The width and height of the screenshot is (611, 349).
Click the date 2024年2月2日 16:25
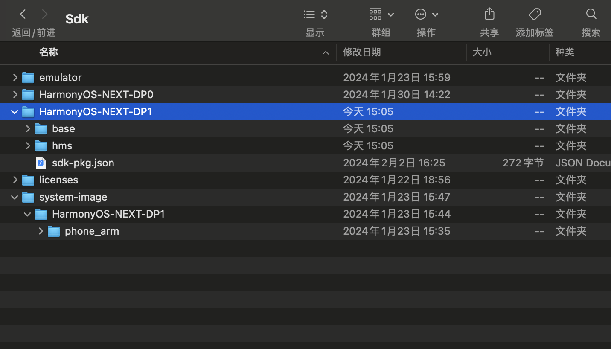click(x=394, y=163)
